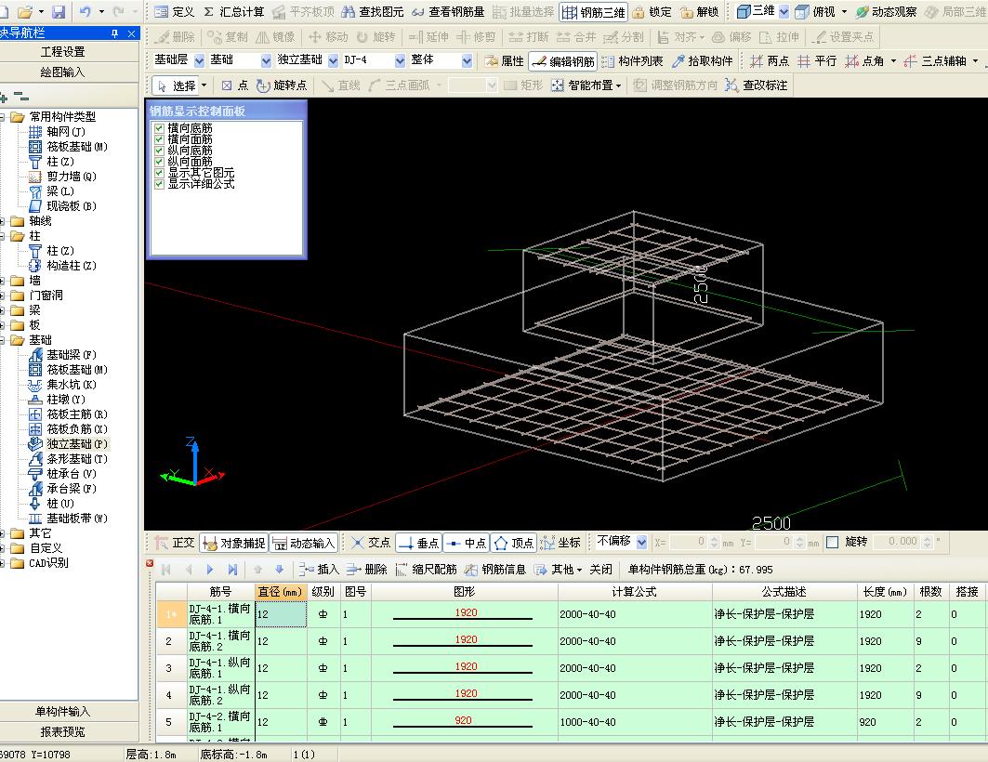Select 俯视 (Top view) tool
The width and height of the screenshot is (988, 762).
coord(815,12)
